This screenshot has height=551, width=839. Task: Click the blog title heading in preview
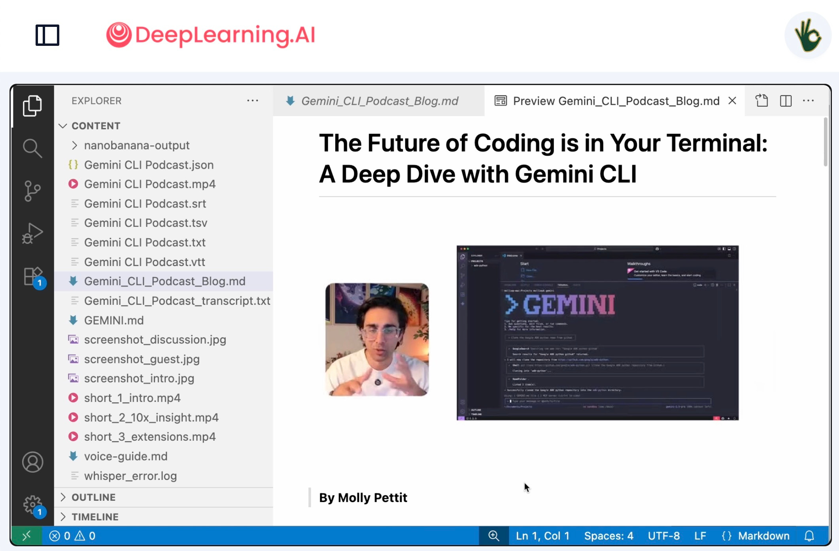tap(543, 159)
